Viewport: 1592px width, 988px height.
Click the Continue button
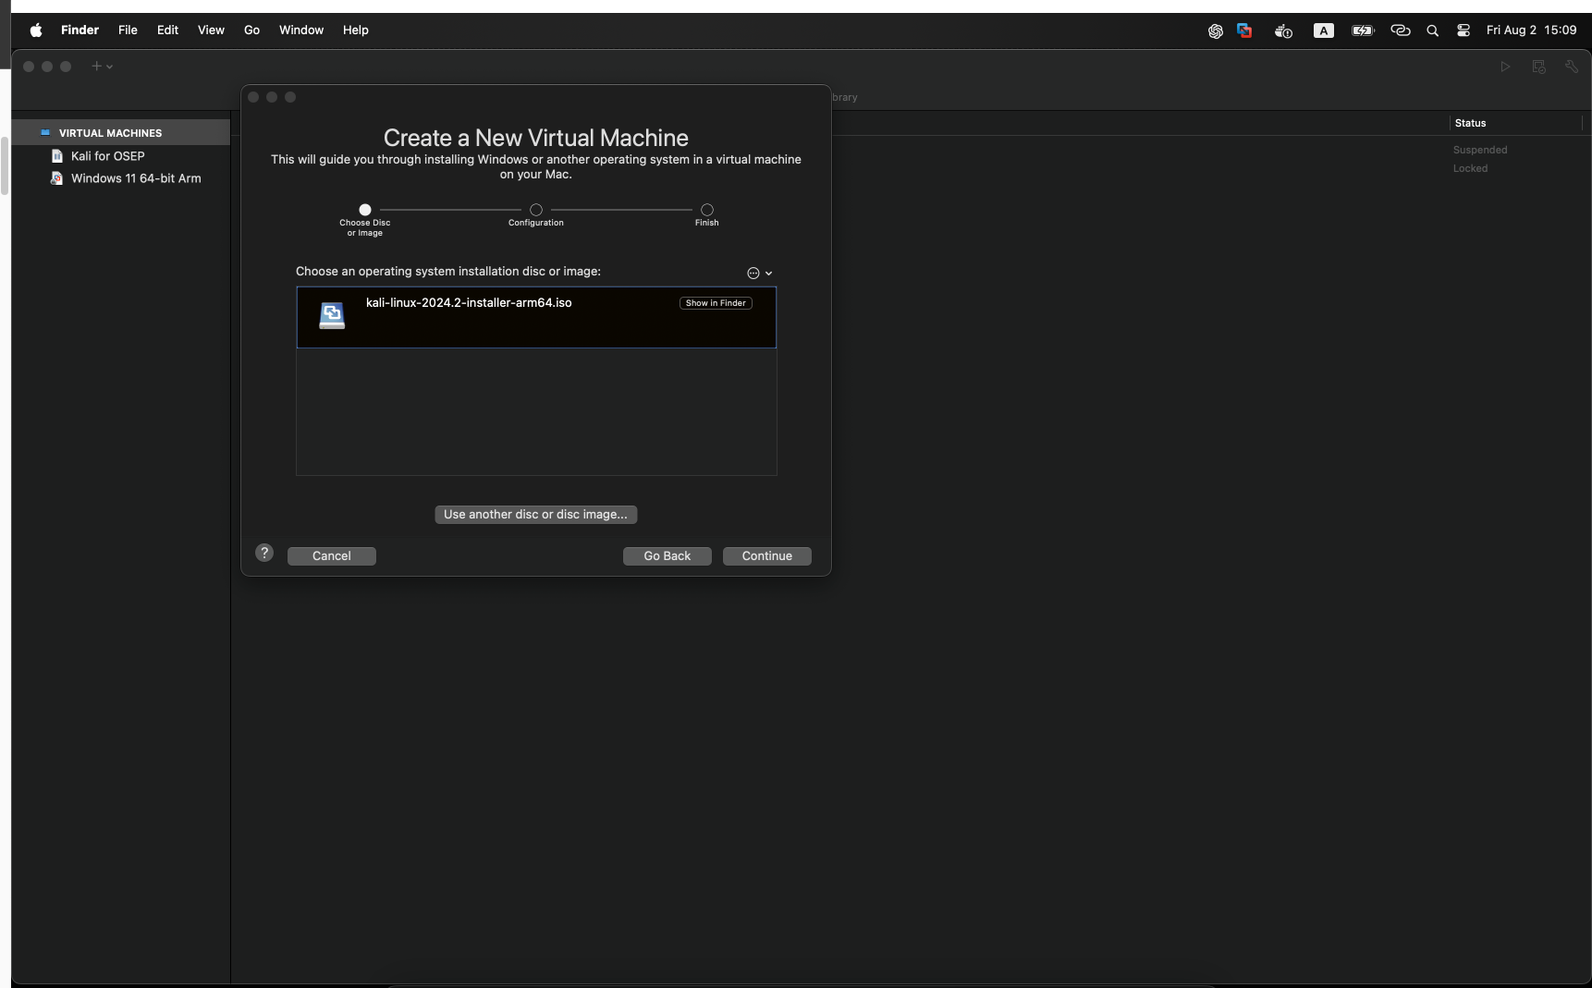click(x=766, y=555)
